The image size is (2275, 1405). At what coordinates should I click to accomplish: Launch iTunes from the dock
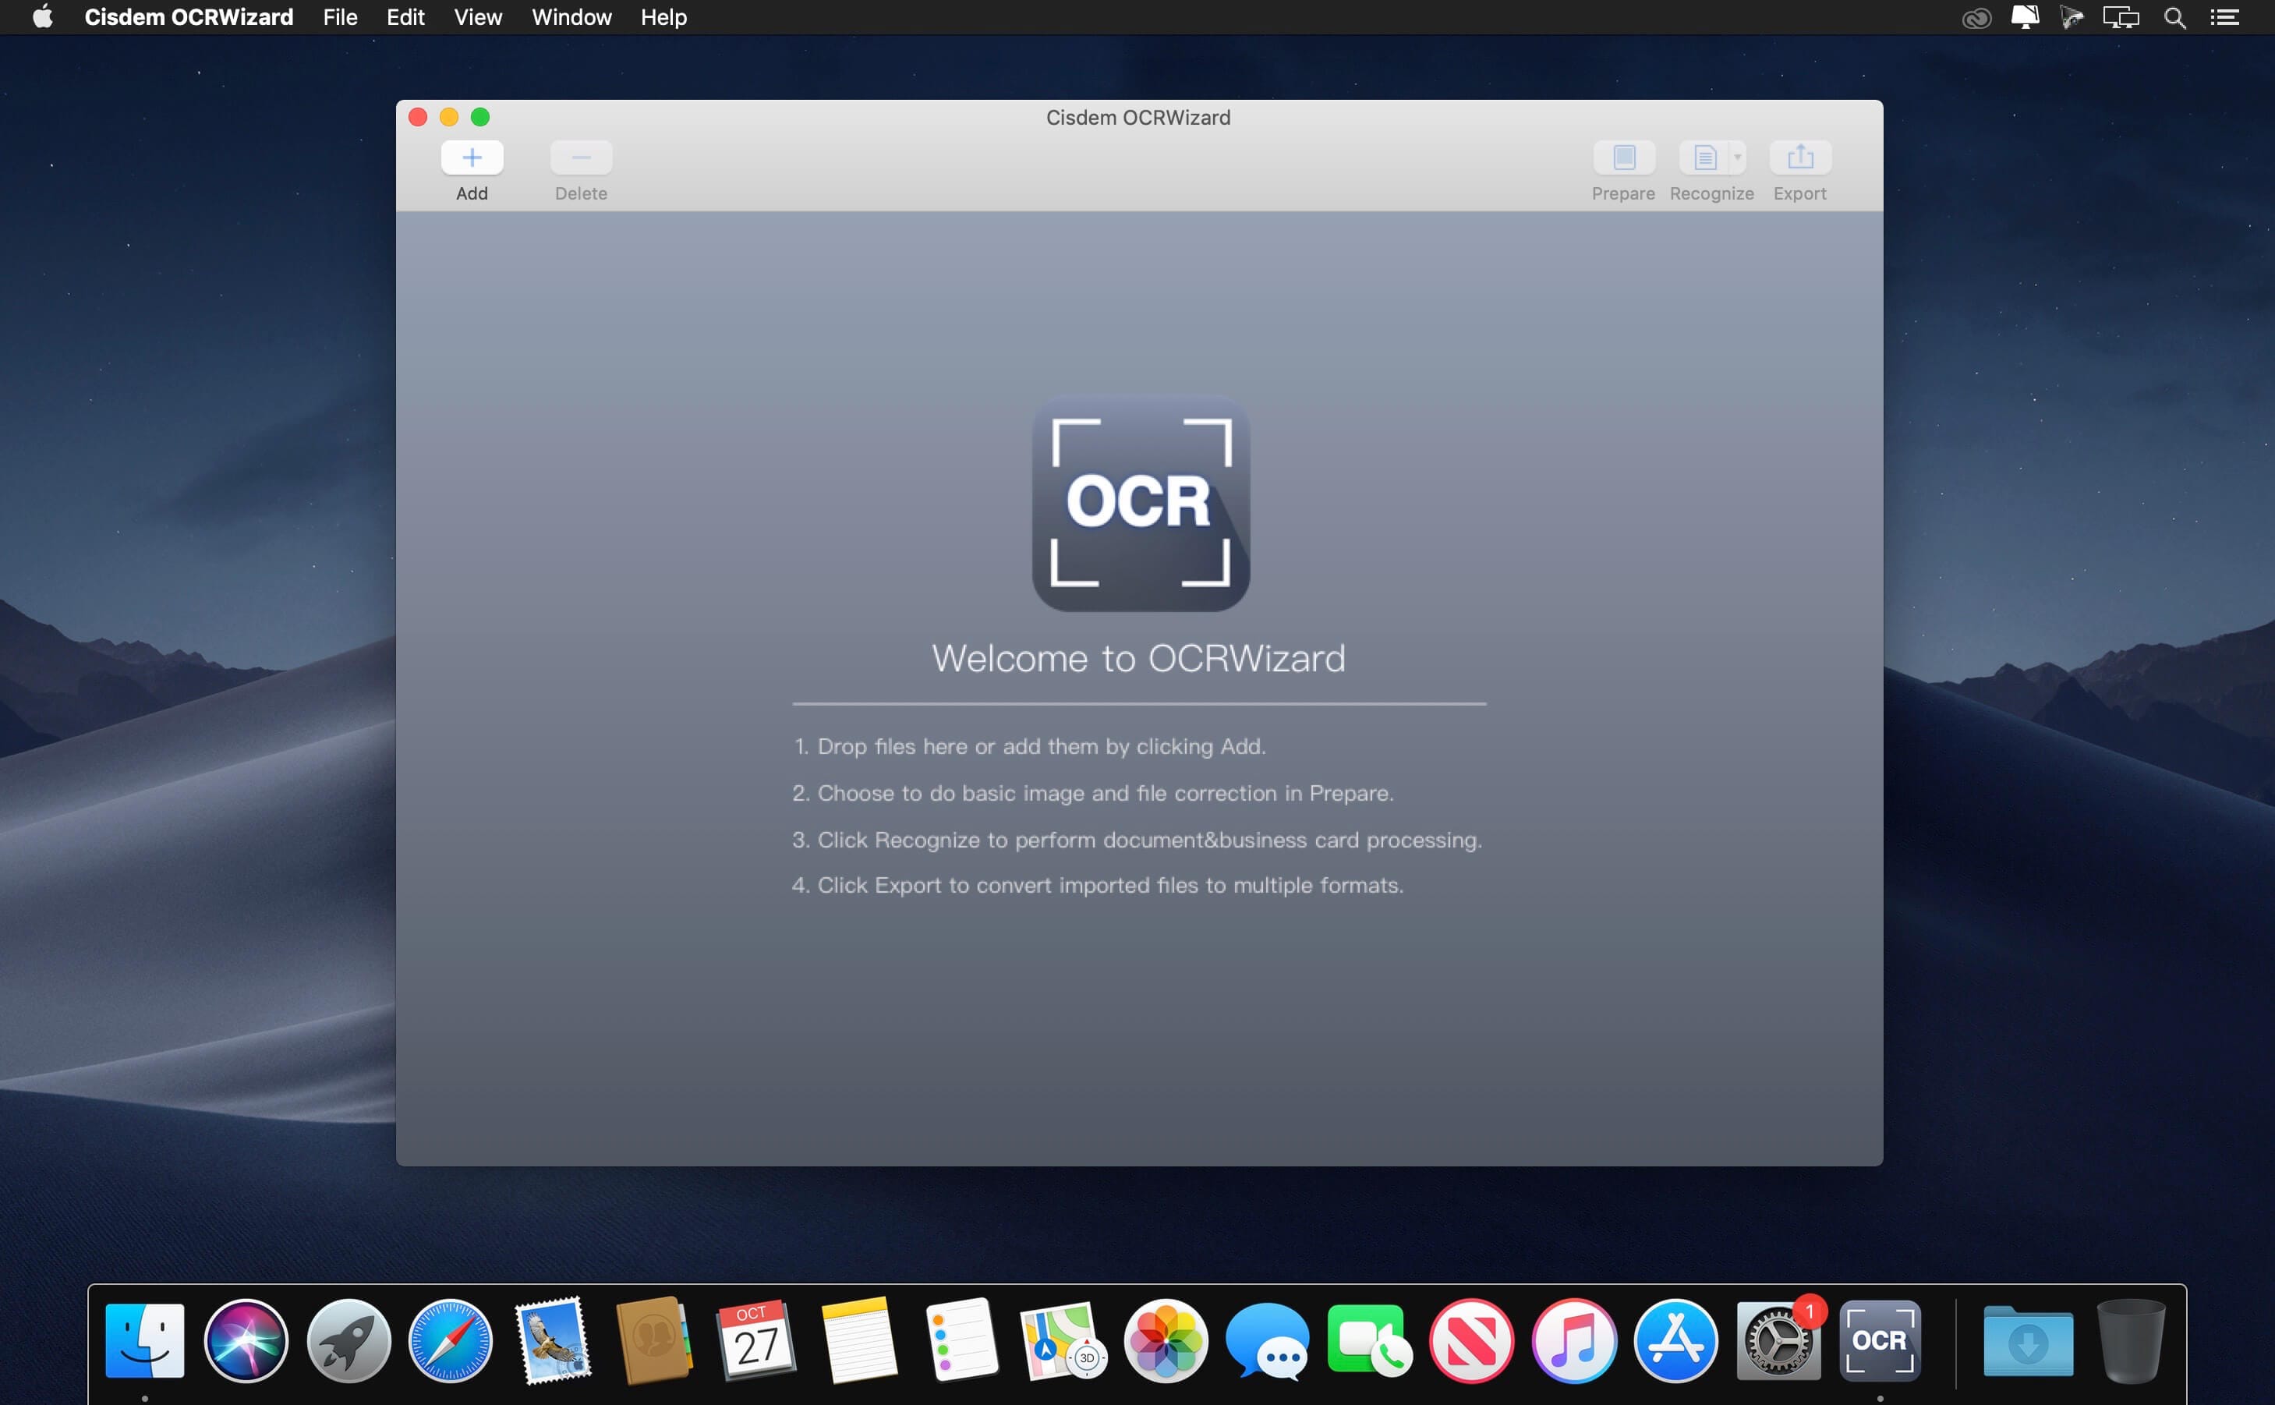pyautogui.click(x=1573, y=1340)
